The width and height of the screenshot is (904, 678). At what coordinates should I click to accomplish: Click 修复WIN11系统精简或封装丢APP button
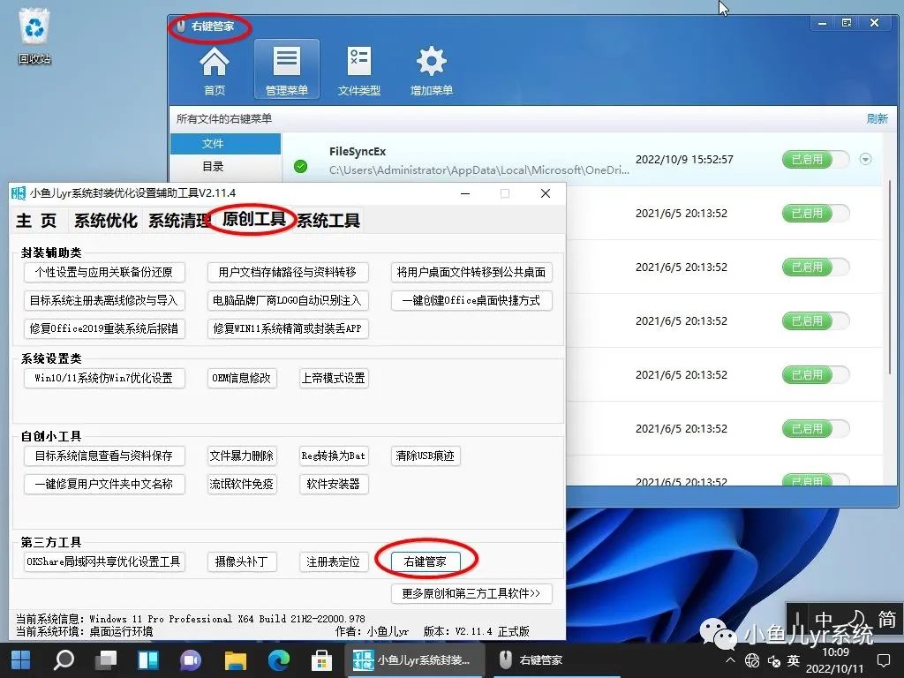pos(287,328)
